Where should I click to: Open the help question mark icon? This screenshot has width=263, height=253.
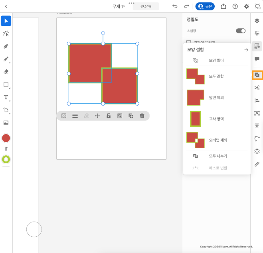(235, 6)
